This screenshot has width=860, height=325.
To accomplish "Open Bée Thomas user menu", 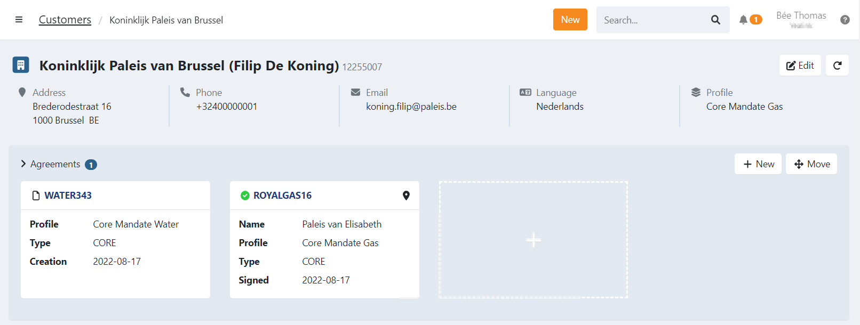I will tap(801, 19).
